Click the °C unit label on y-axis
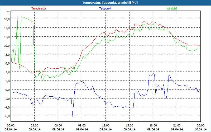The image size is (211, 132). click(x=8, y=12)
